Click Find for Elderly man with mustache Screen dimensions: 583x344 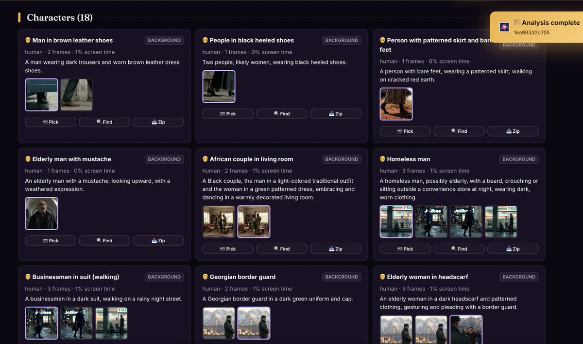104,241
